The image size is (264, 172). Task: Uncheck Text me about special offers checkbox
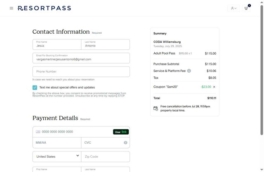[x=35, y=87]
